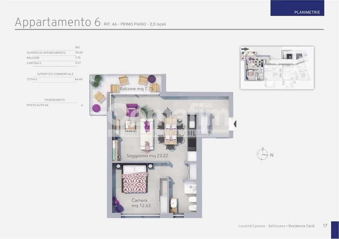Click the black entrance arrow by the door
The image size is (339, 239).
[235, 124]
